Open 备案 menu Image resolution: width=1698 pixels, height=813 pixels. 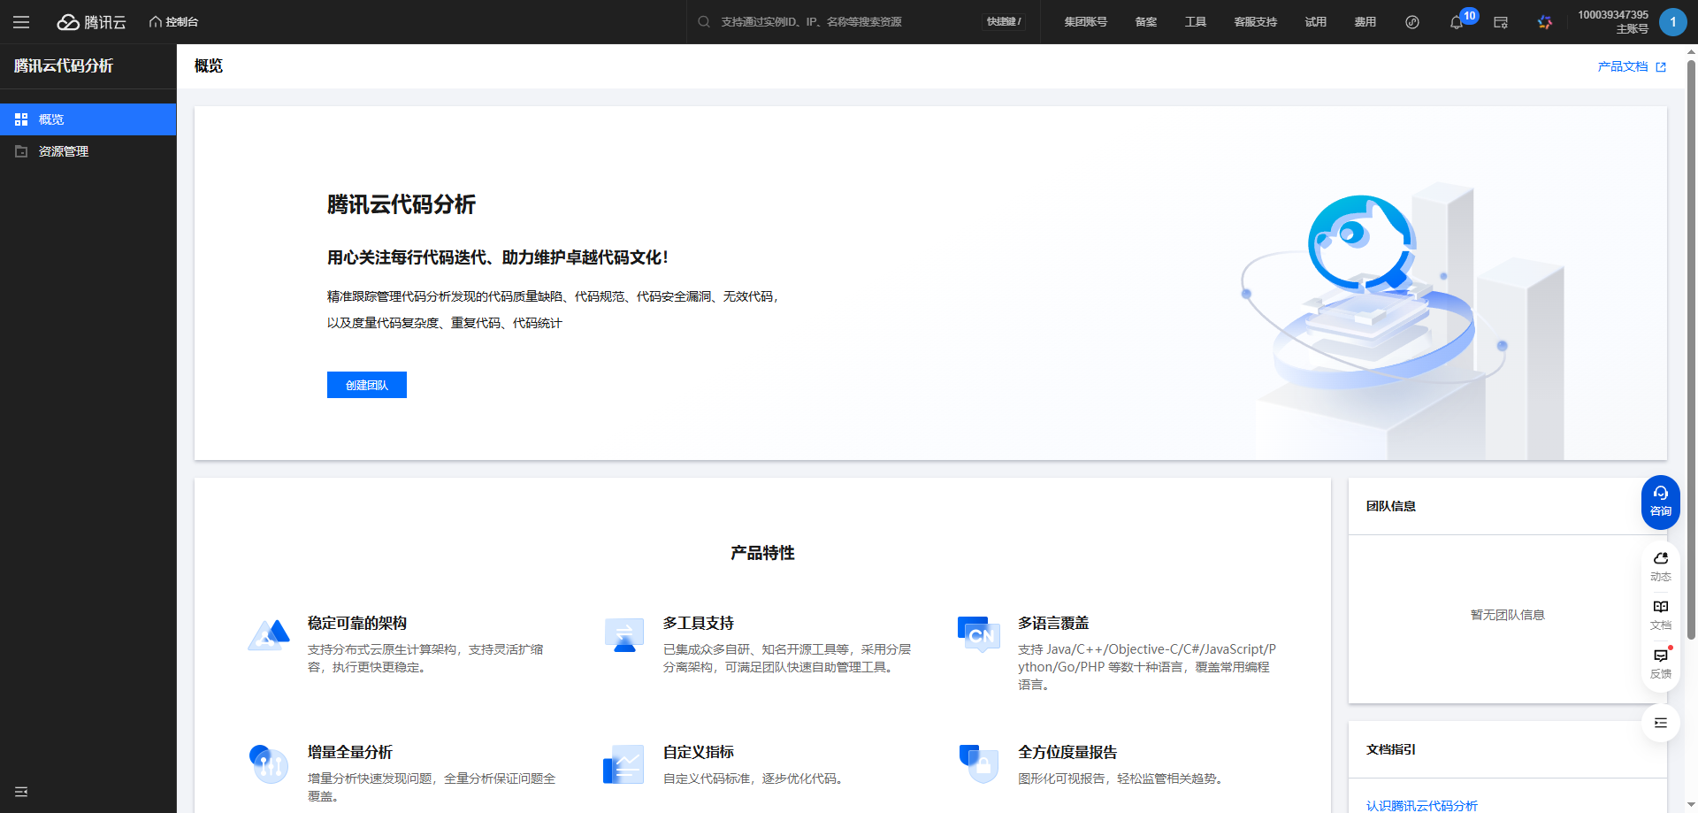pos(1145,22)
